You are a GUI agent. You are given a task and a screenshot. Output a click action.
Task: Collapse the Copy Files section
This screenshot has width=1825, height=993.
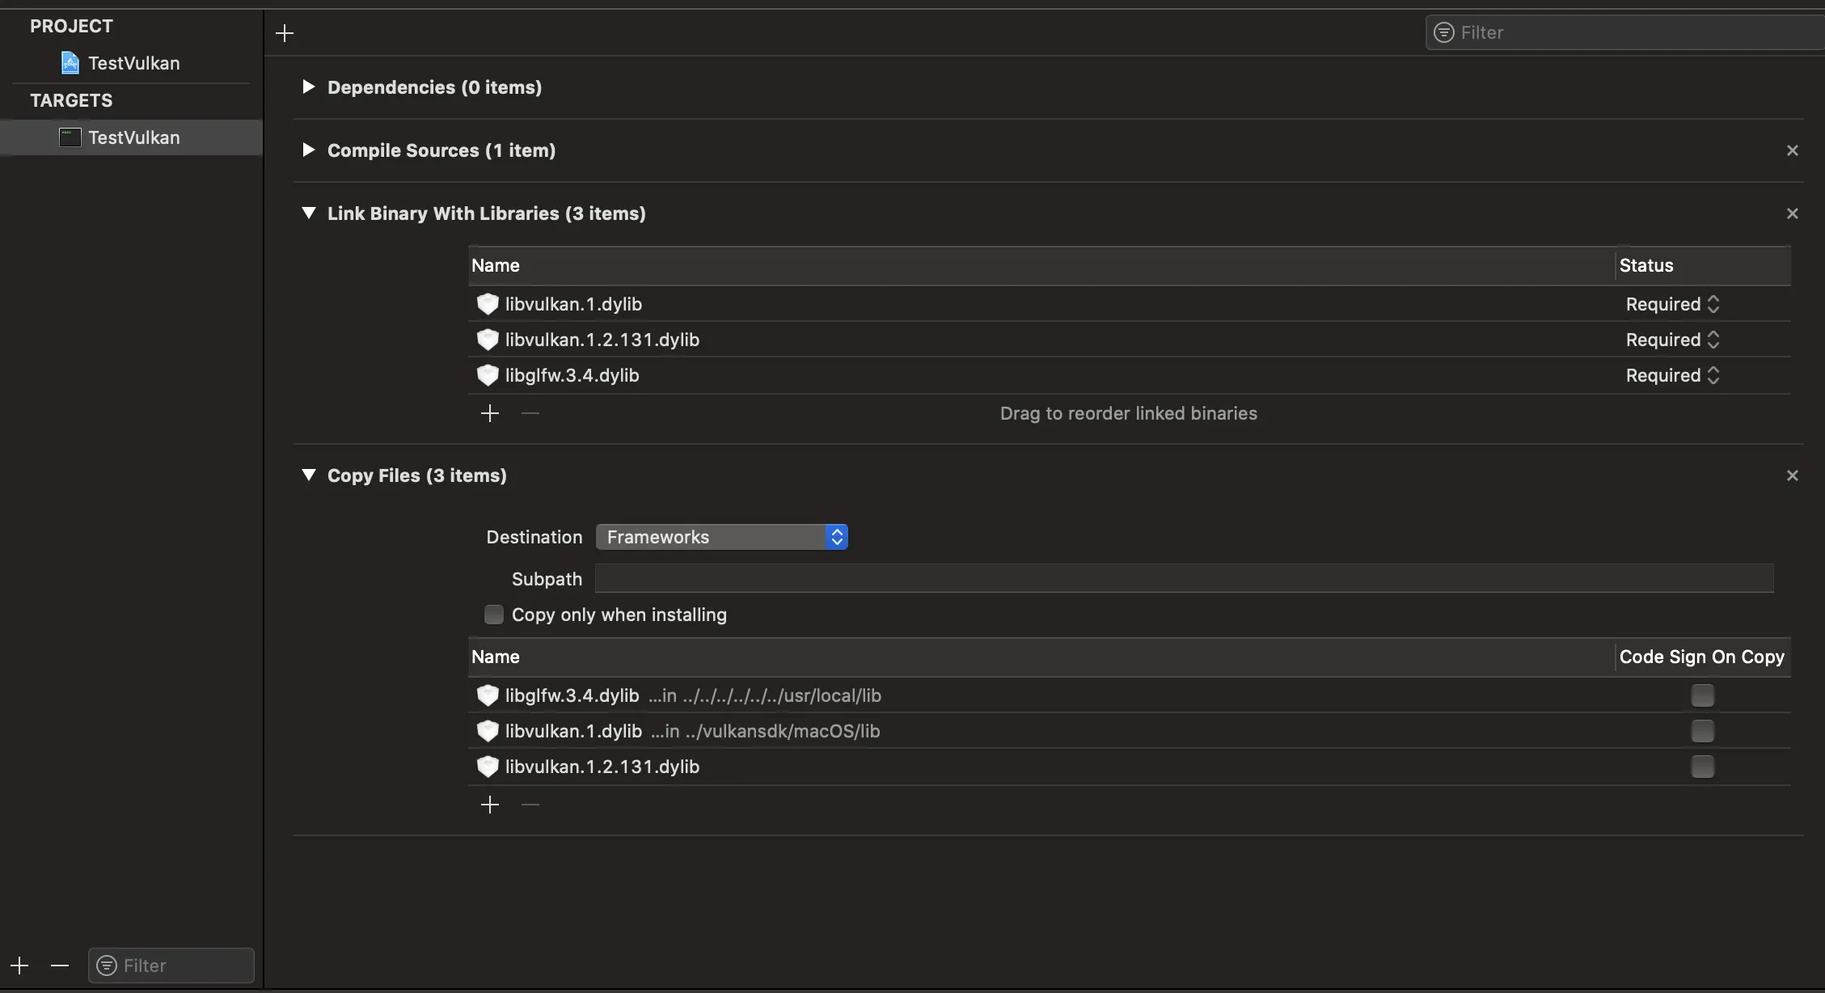coord(308,475)
